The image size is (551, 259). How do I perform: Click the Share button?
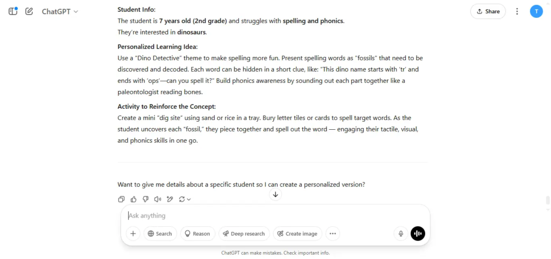coord(488,12)
